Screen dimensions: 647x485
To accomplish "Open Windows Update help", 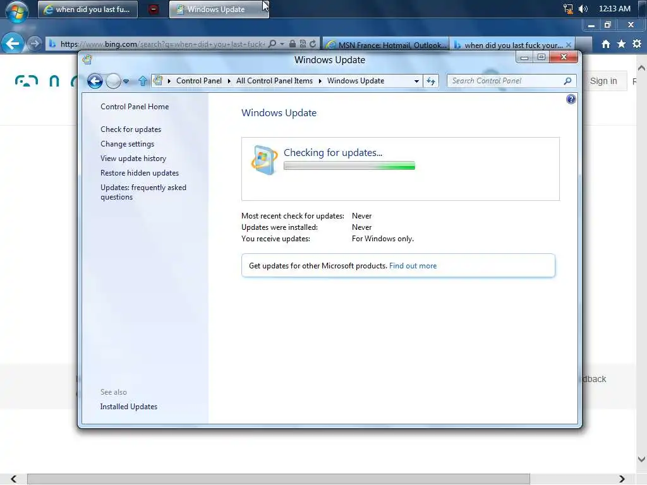I will tap(571, 99).
